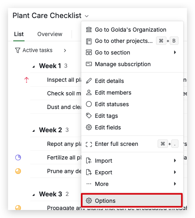Viewport: 195px width, 218px height.
Task: Click the gear icon beside Edit fields
Action: pyautogui.click(x=89, y=127)
